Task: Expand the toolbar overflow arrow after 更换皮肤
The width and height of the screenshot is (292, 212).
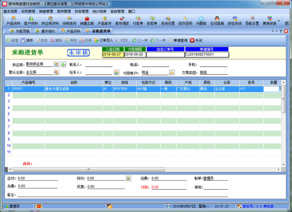Action: point(279,21)
